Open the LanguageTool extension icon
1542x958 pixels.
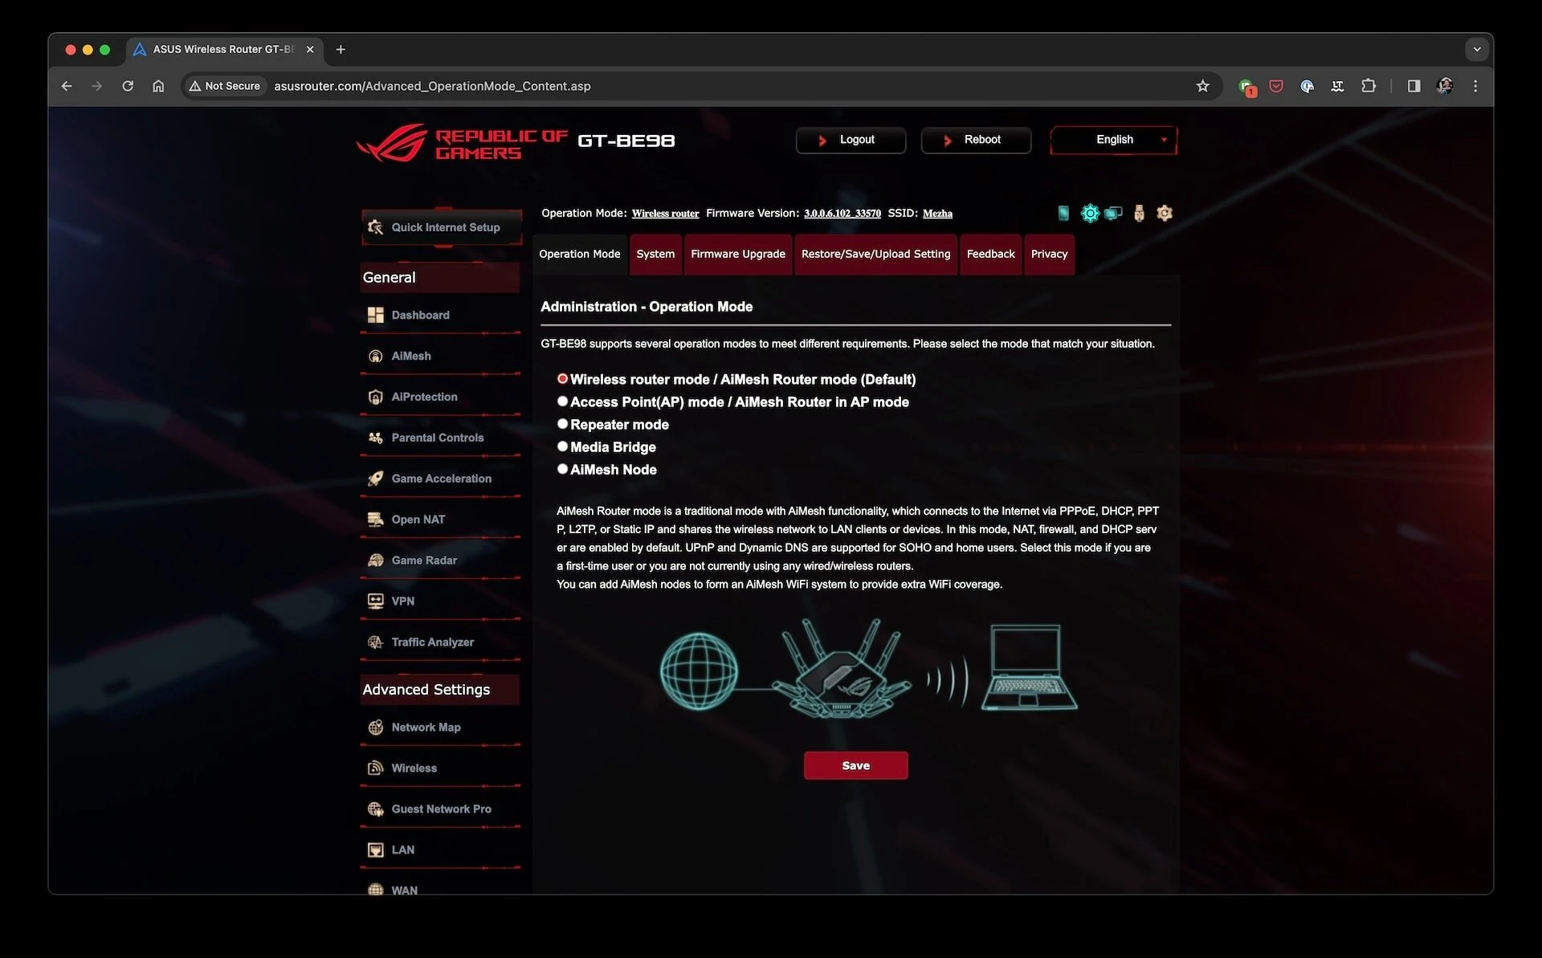1337,86
